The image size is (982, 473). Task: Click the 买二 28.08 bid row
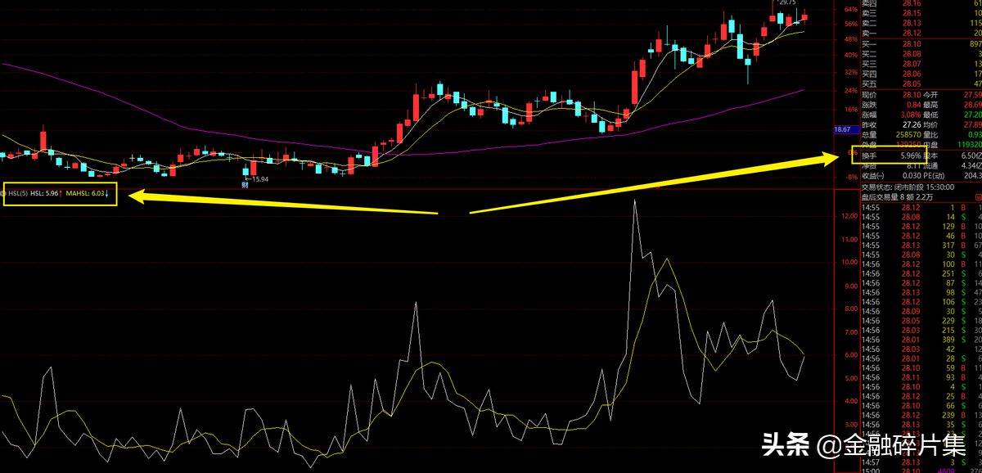[x=921, y=54]
